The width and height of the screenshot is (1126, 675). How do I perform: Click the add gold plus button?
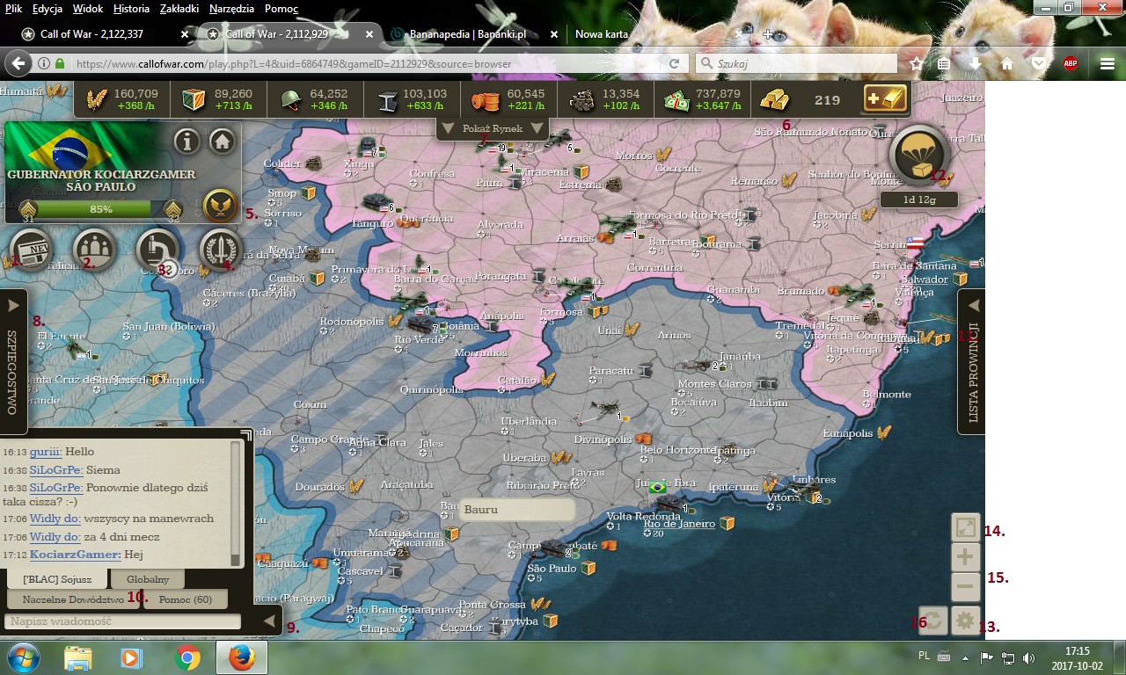(884, 99)
